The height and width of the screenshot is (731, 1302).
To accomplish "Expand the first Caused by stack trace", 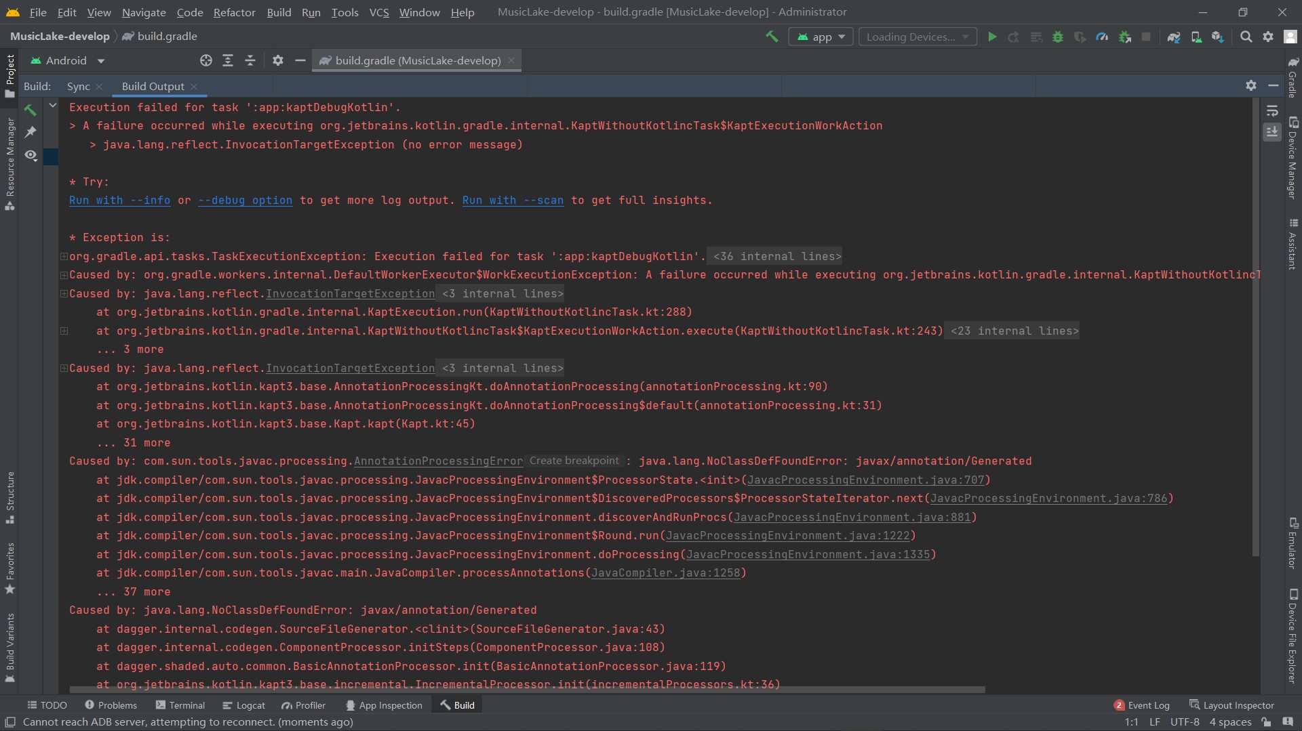I will tap(64, 275).
